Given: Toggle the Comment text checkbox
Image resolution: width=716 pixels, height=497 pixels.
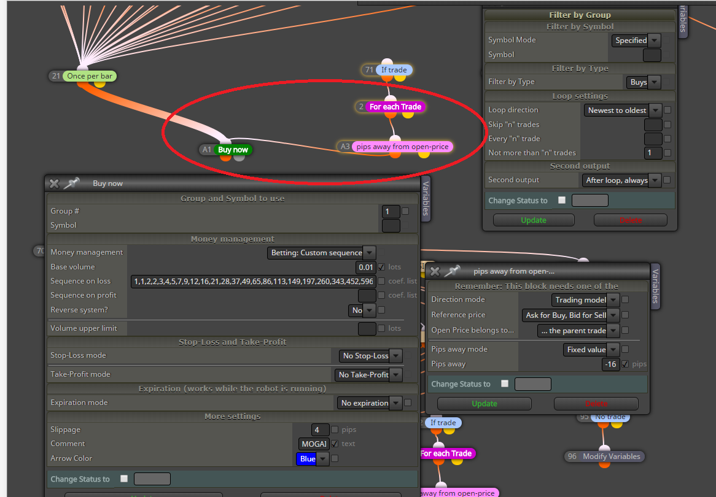Looking at the screenshot, I should (x=335, y=444).
